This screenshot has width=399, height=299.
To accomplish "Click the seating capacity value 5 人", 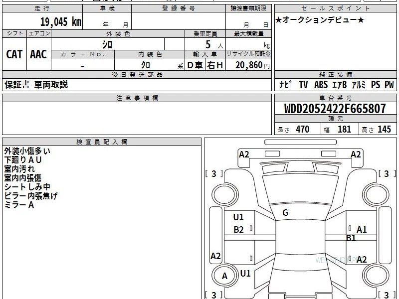I will coord(214,45).
